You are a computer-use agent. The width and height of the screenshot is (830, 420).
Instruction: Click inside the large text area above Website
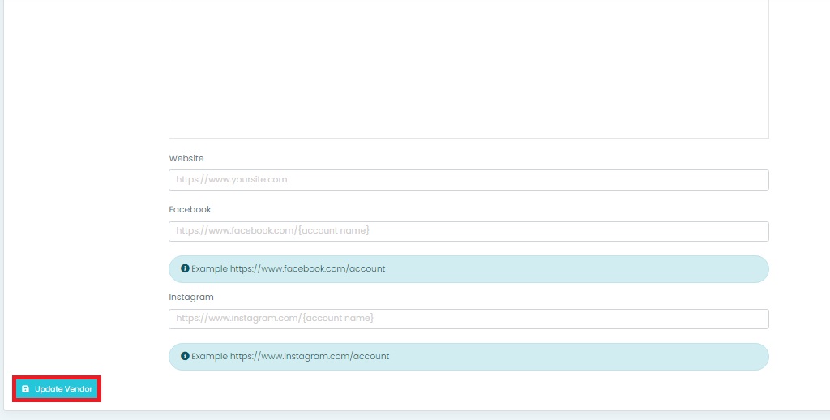click(468, 69)
